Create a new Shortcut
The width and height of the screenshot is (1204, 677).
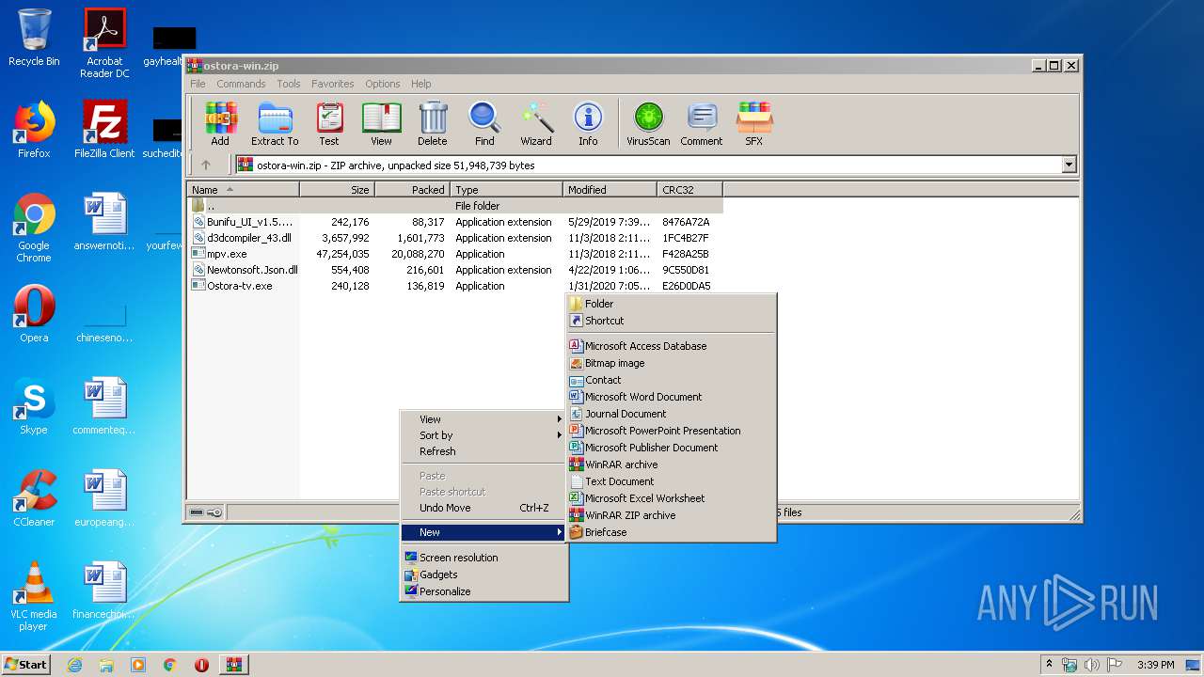coord(671,321)
